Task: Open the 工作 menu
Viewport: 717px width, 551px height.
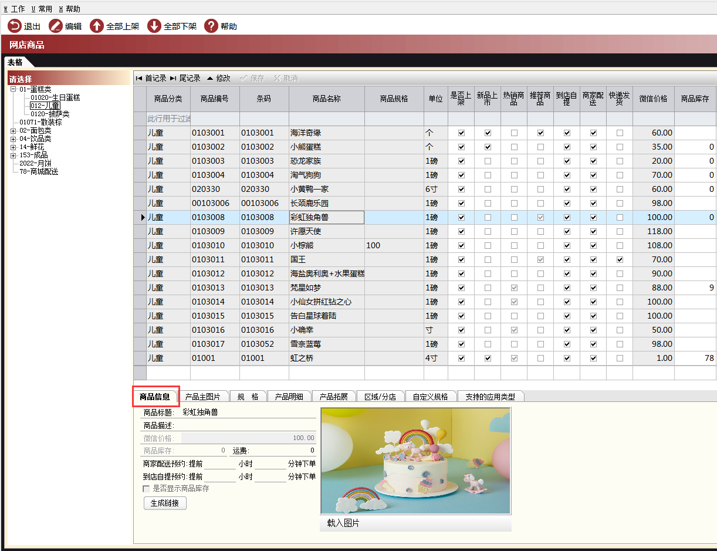Action: 14,9
